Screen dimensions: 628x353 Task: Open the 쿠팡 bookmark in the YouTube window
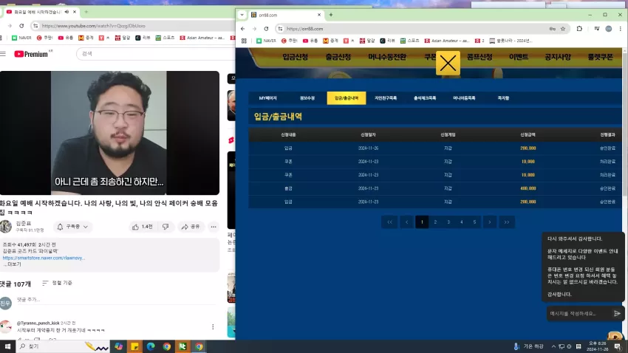click(x=45, y=38)
